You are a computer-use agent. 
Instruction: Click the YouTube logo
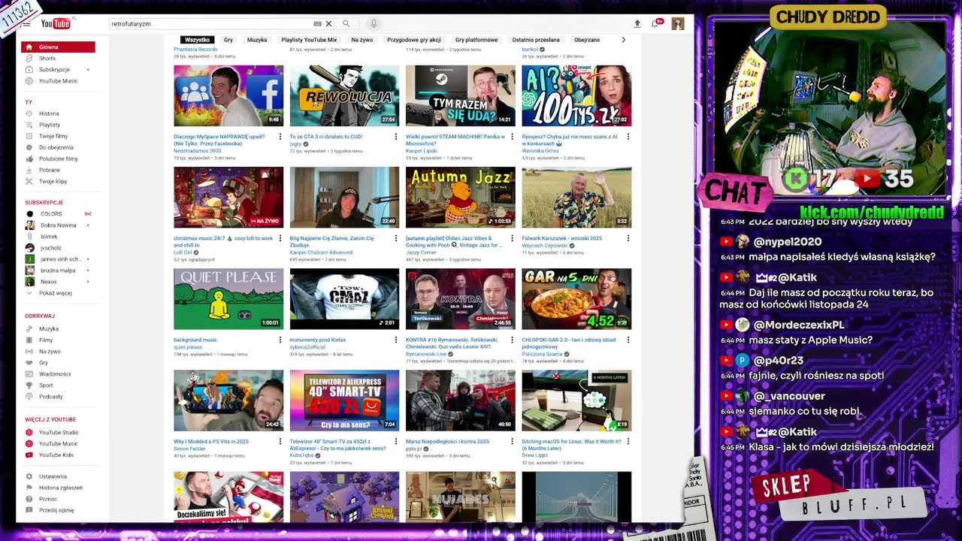pos(56,23)
